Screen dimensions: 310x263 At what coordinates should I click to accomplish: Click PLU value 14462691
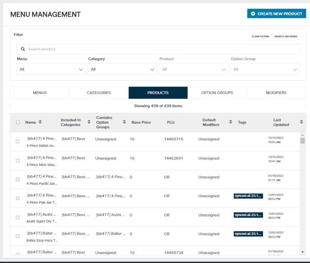click(x=173, y=158)
